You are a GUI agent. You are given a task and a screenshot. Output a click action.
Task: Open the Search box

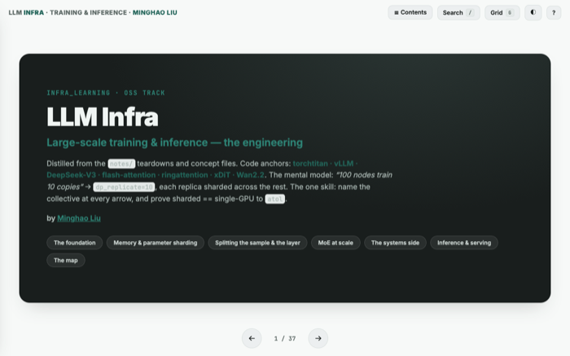click(x=458, y=13)
